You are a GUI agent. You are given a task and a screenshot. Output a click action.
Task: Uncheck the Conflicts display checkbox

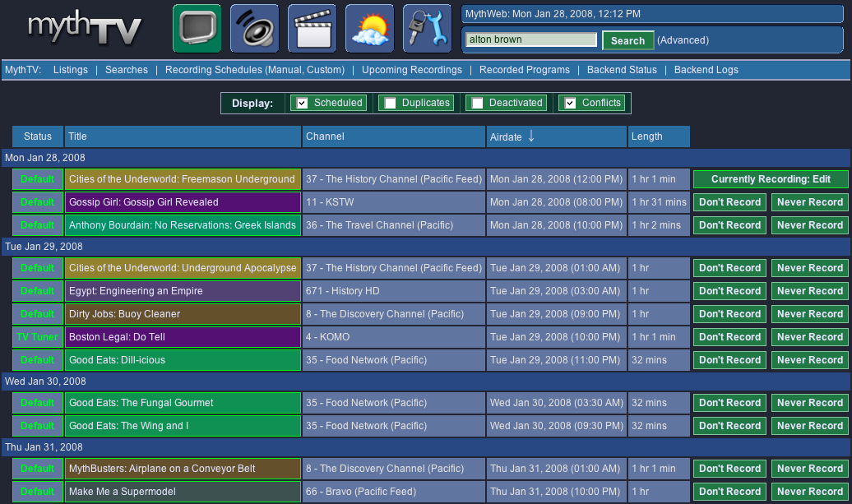[570, 103]
